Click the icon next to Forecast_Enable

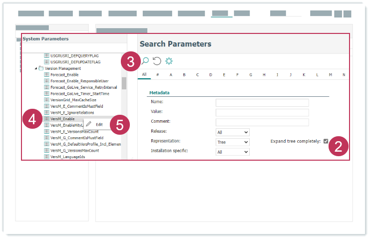pyautogui.click(x=46, y=74)
